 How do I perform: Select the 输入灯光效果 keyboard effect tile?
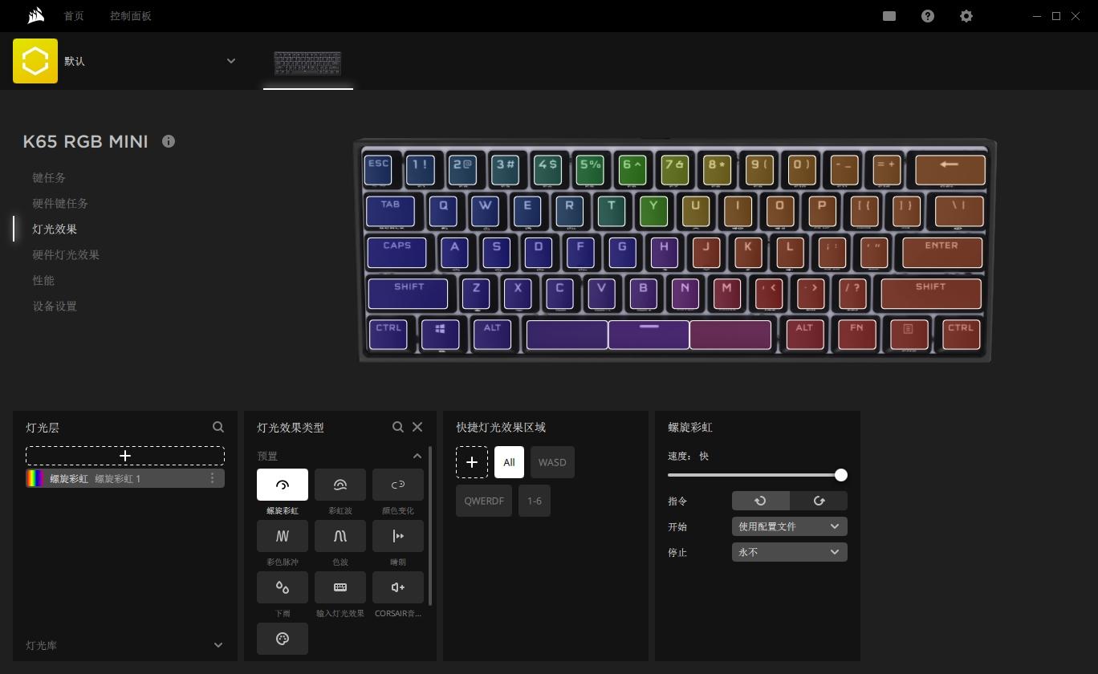click(340, 587)
